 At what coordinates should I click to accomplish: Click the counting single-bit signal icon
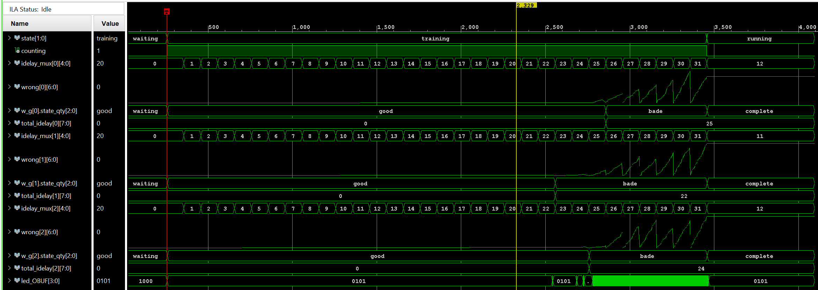tap(17, 50)
